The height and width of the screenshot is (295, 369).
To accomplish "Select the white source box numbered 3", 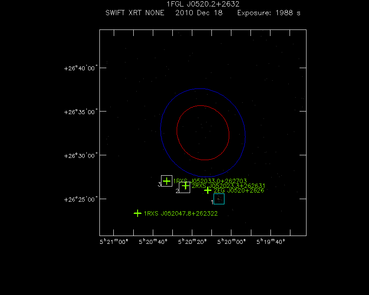I will coord(167,181).
